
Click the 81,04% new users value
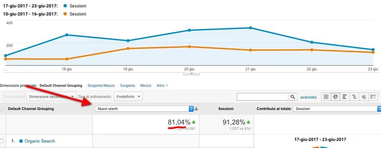[x=179, y=122]
